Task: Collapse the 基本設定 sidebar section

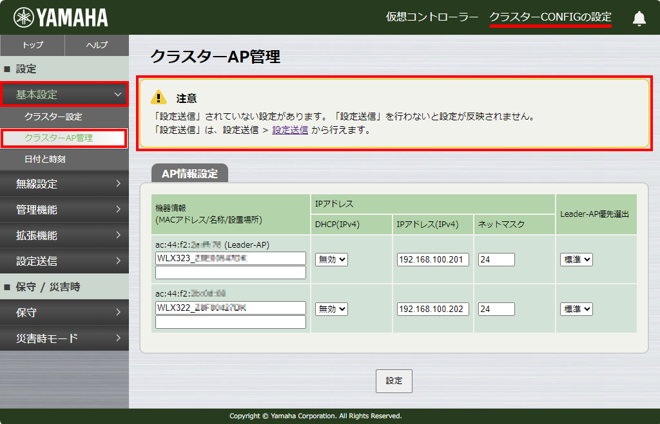Action: [64, 94]
